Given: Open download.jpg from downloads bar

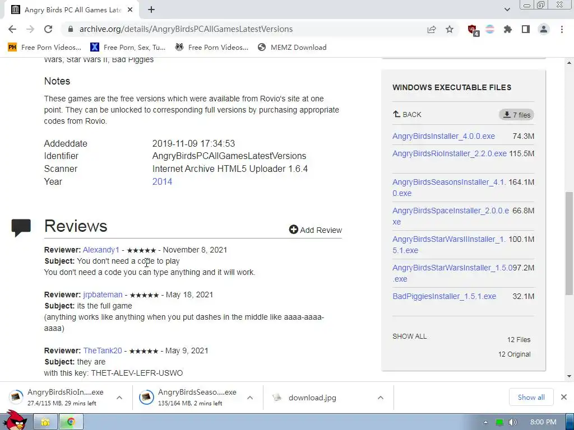Looking at the screenshot, I should click(x=312, y=398).
